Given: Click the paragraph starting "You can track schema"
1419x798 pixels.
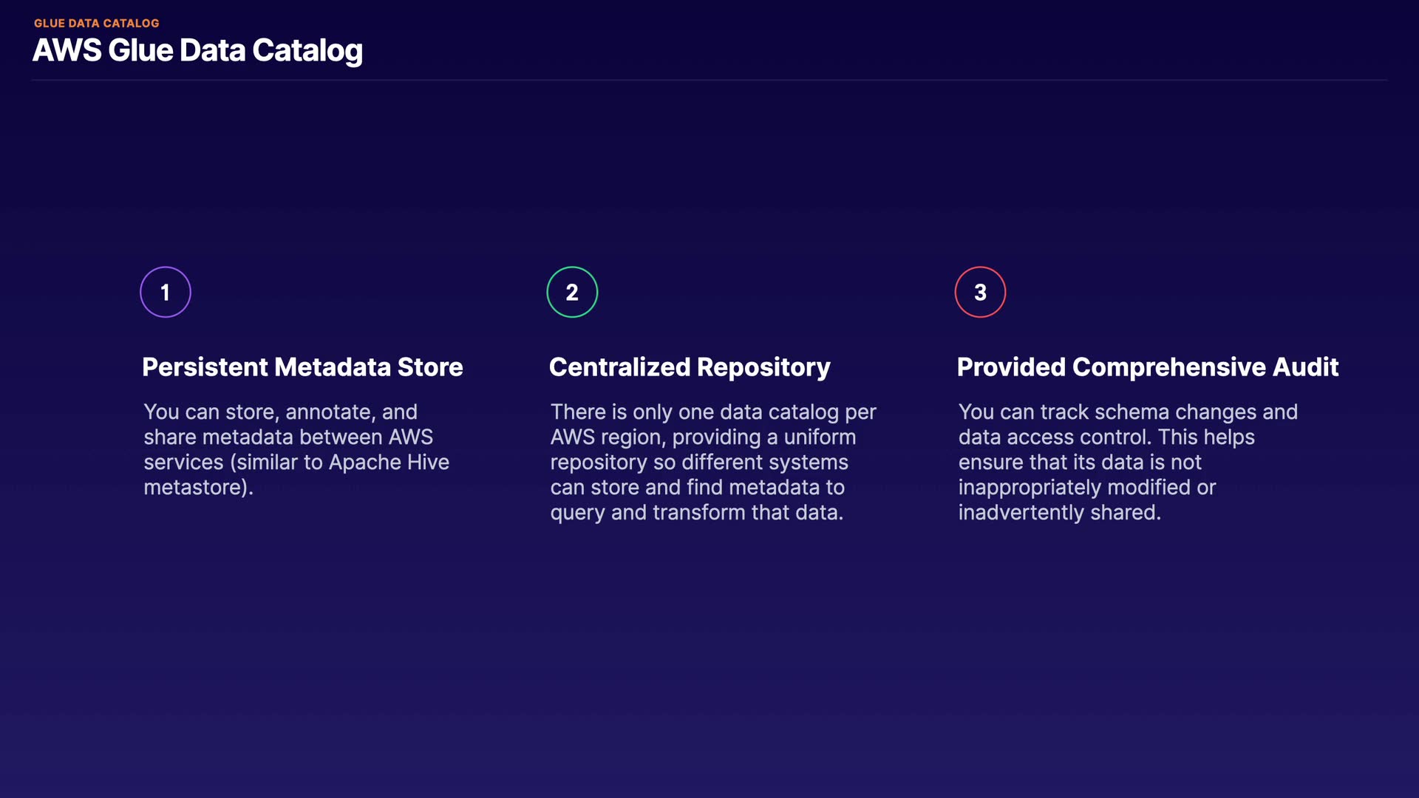Looking at the screenshot, I should click(1127, 462).
